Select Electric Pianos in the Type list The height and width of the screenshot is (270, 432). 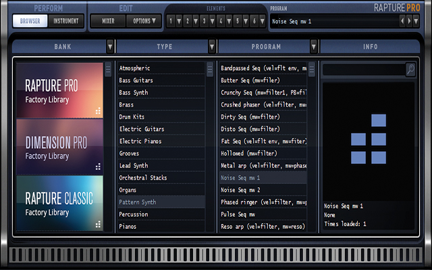(140, 141)
